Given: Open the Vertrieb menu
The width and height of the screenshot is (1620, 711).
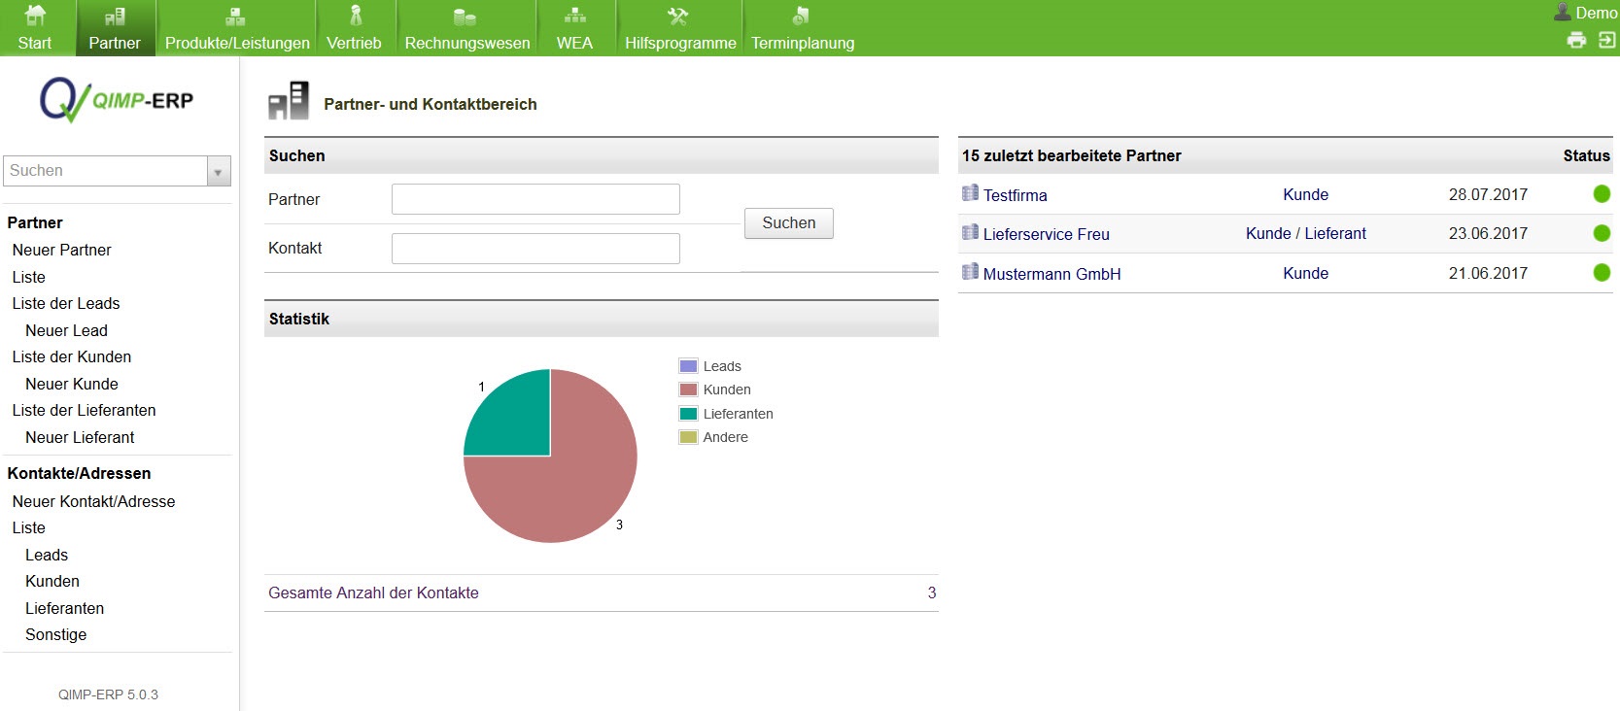Looking at the screenshot, I should coord(354,28).
